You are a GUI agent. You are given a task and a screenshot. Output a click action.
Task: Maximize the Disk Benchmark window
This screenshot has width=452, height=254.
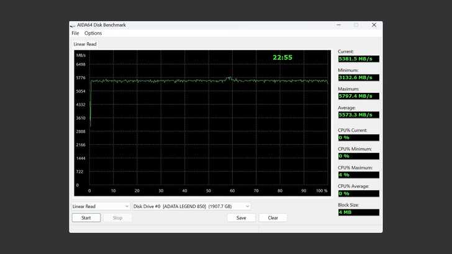pos(356,25)
